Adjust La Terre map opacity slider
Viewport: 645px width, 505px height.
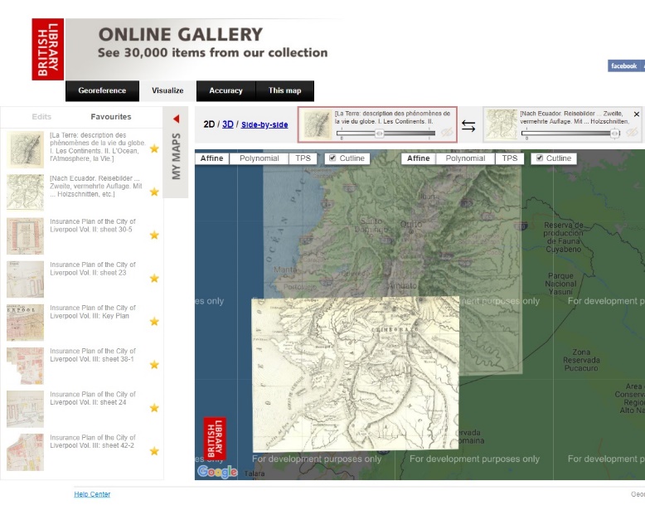pyautogui.click(x=379, y=133)
